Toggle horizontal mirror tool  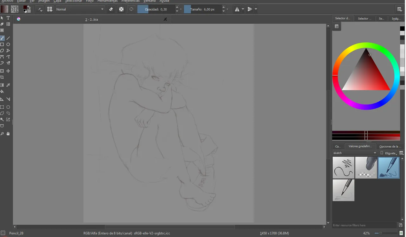coord(237,9)
